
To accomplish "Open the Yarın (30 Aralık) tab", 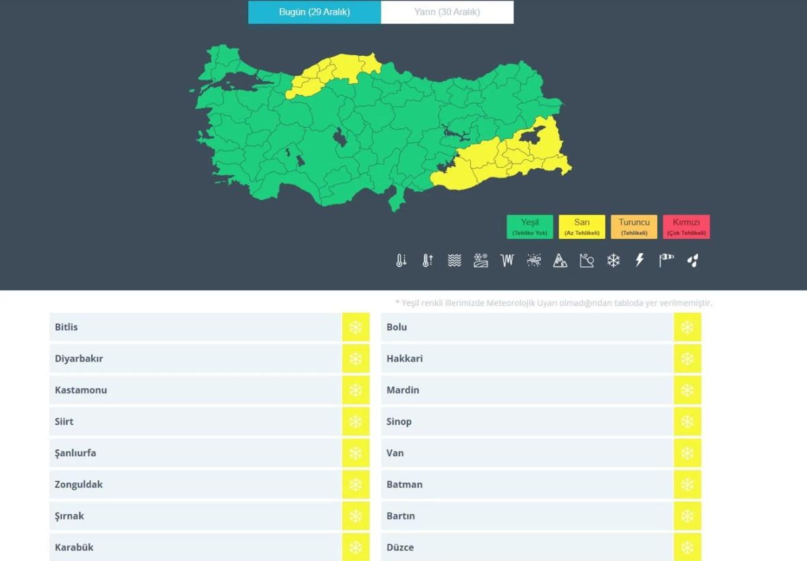I will 447,12.
